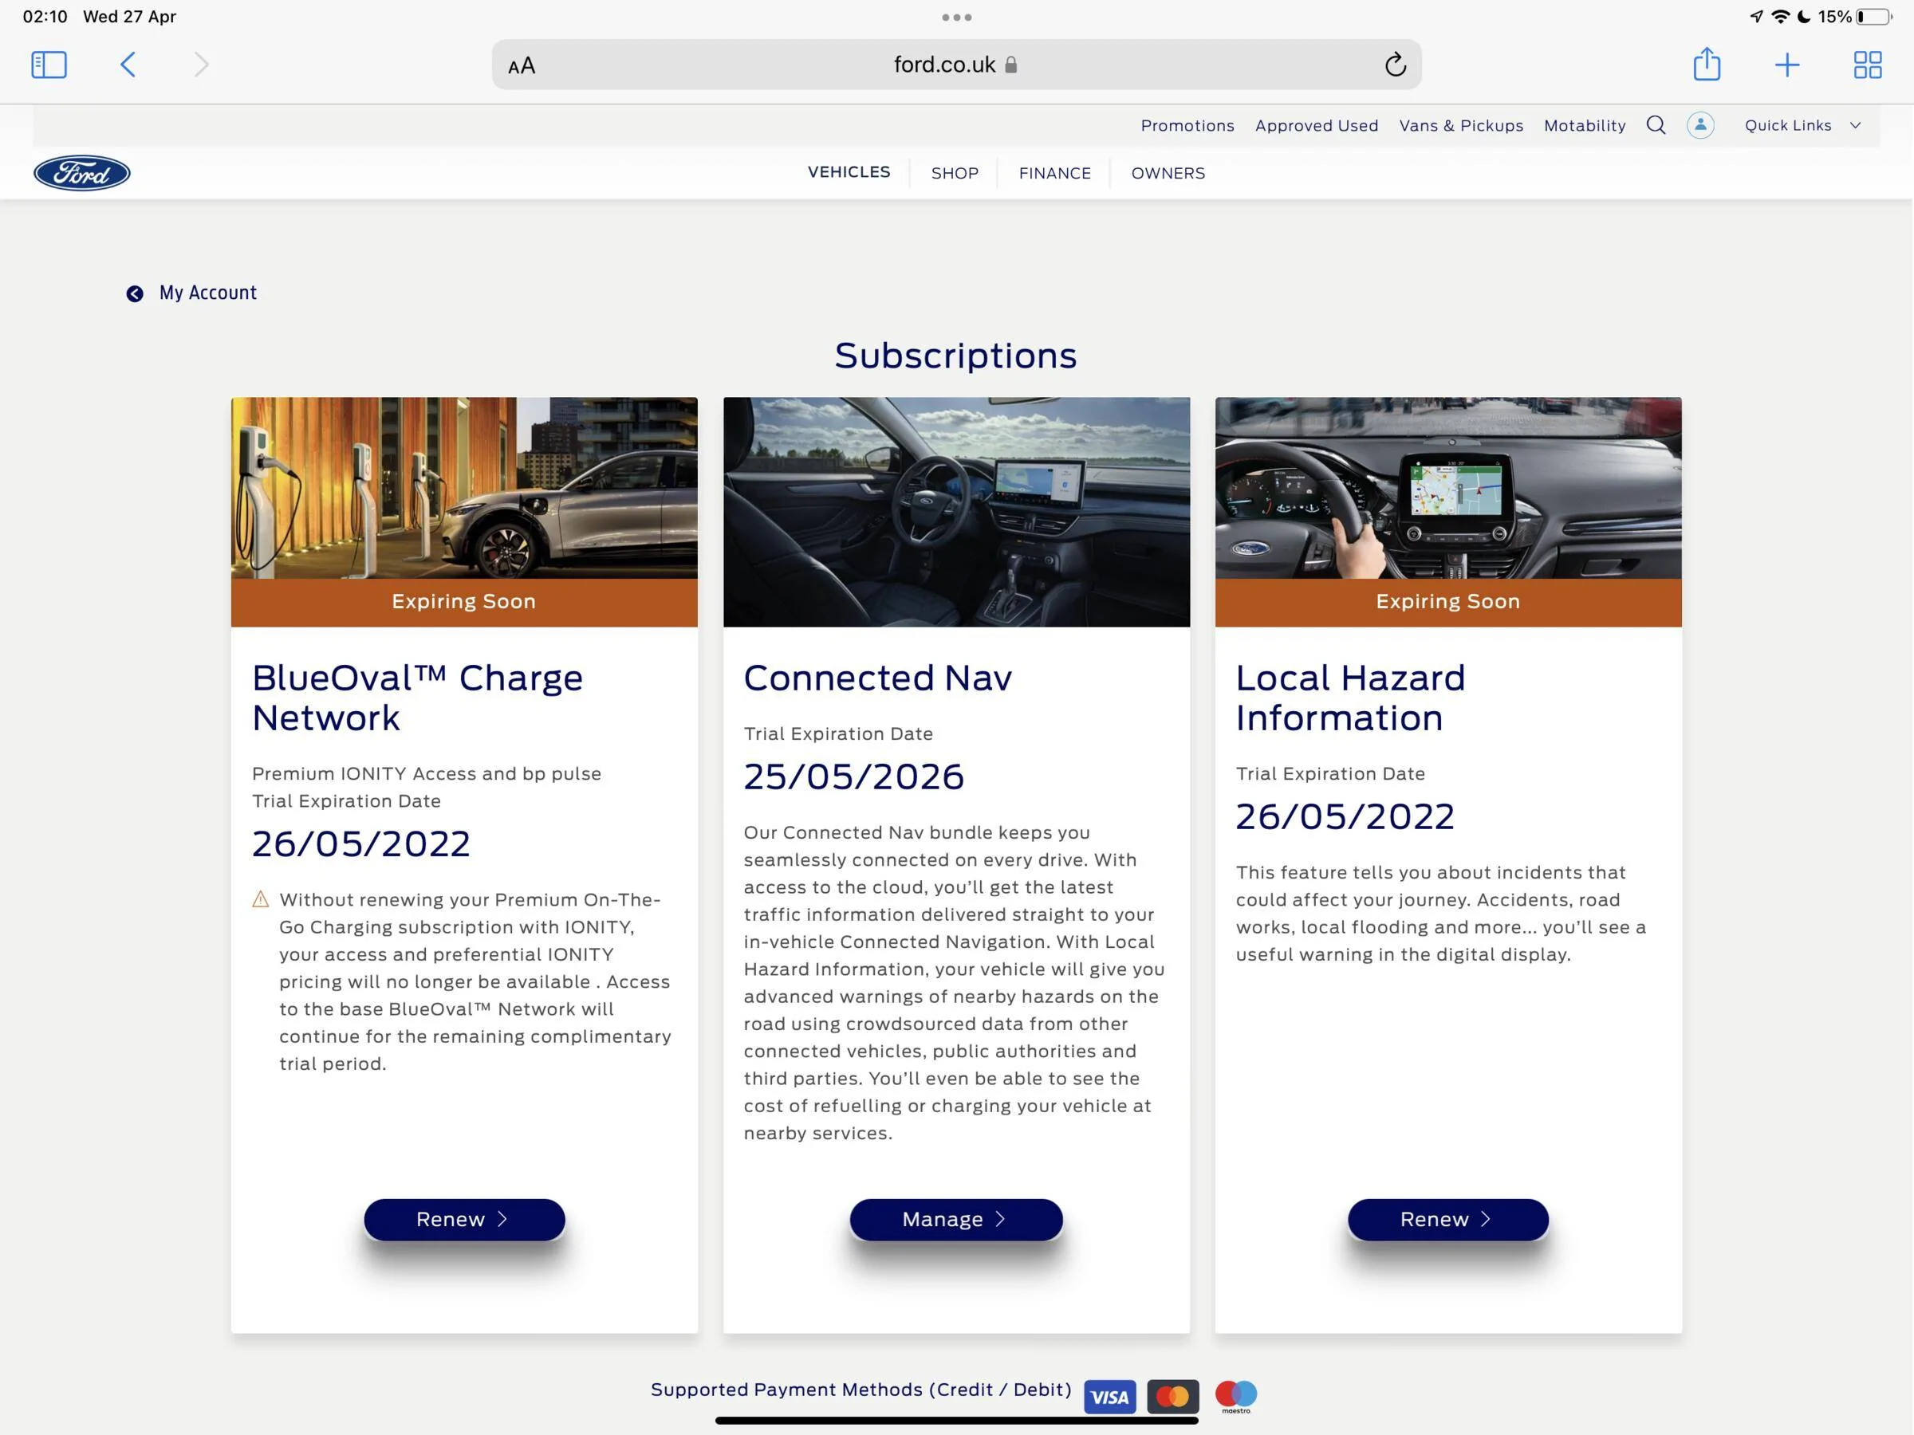1914x1435 pixels.
Task: Click the Local Hazard dashboard image
Action: [x=1447, y=488]
